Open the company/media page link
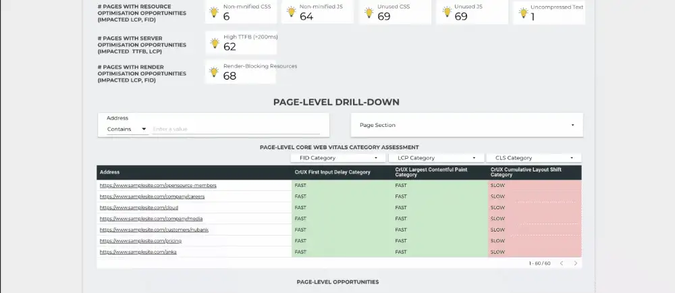The width and height of the screenshot is (675, 293). (151, 219)
